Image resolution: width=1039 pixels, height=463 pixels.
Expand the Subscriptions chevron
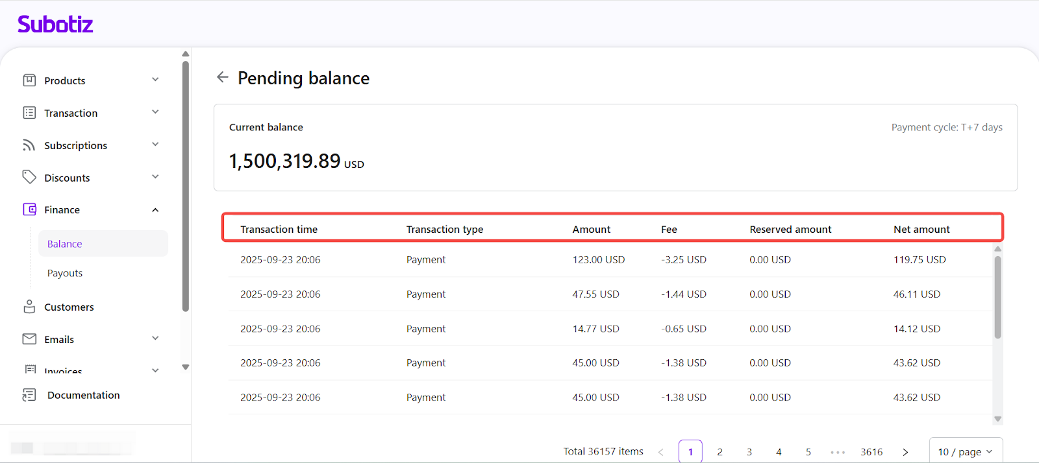pyautogui.click(x=155, y=145)
